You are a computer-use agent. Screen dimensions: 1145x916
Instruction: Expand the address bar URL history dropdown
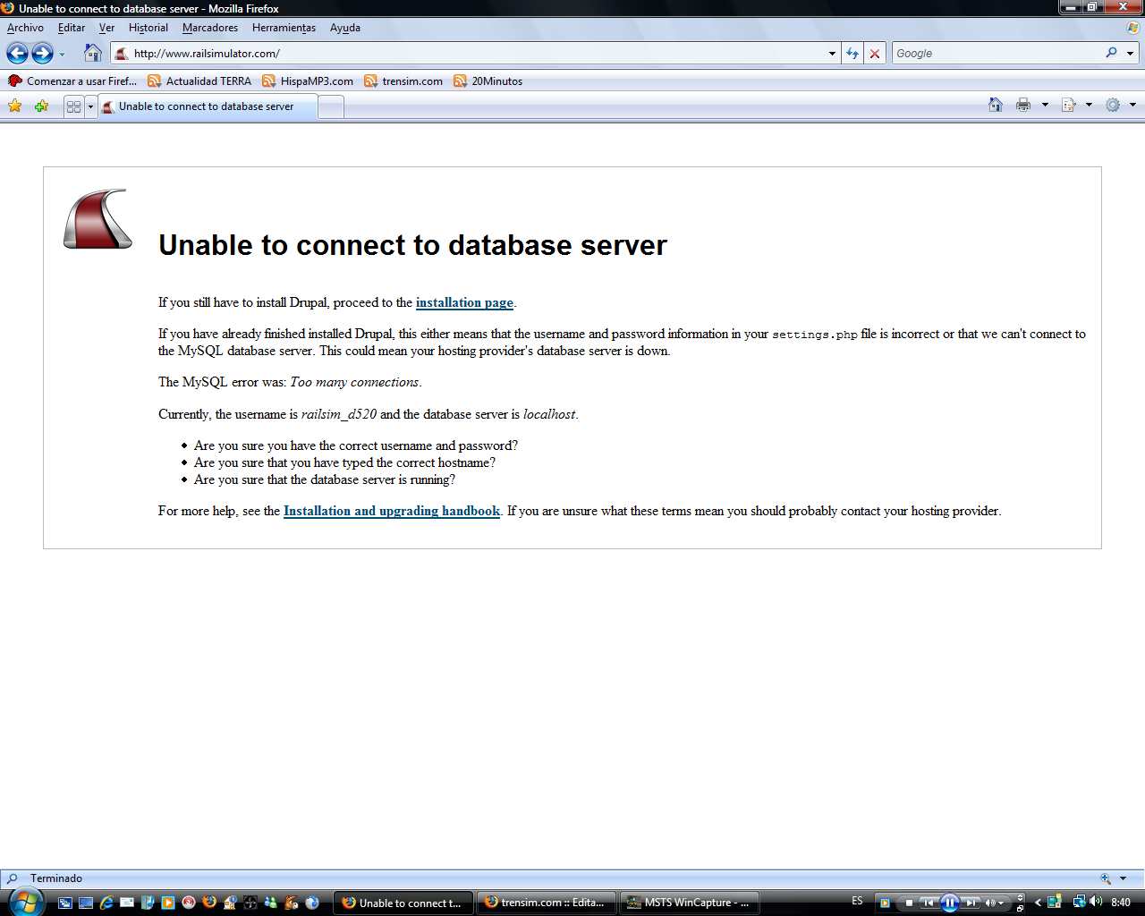[832, 54]
